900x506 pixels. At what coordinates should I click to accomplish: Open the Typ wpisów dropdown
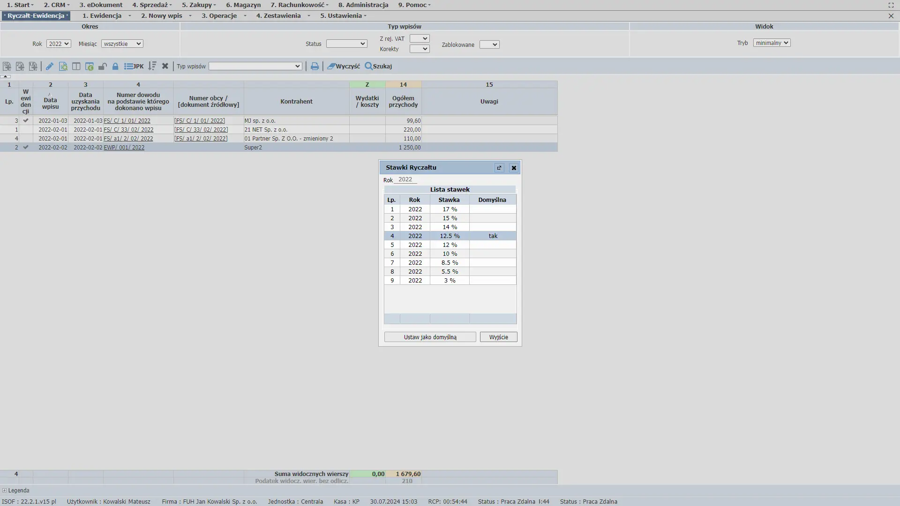(255, 67)
